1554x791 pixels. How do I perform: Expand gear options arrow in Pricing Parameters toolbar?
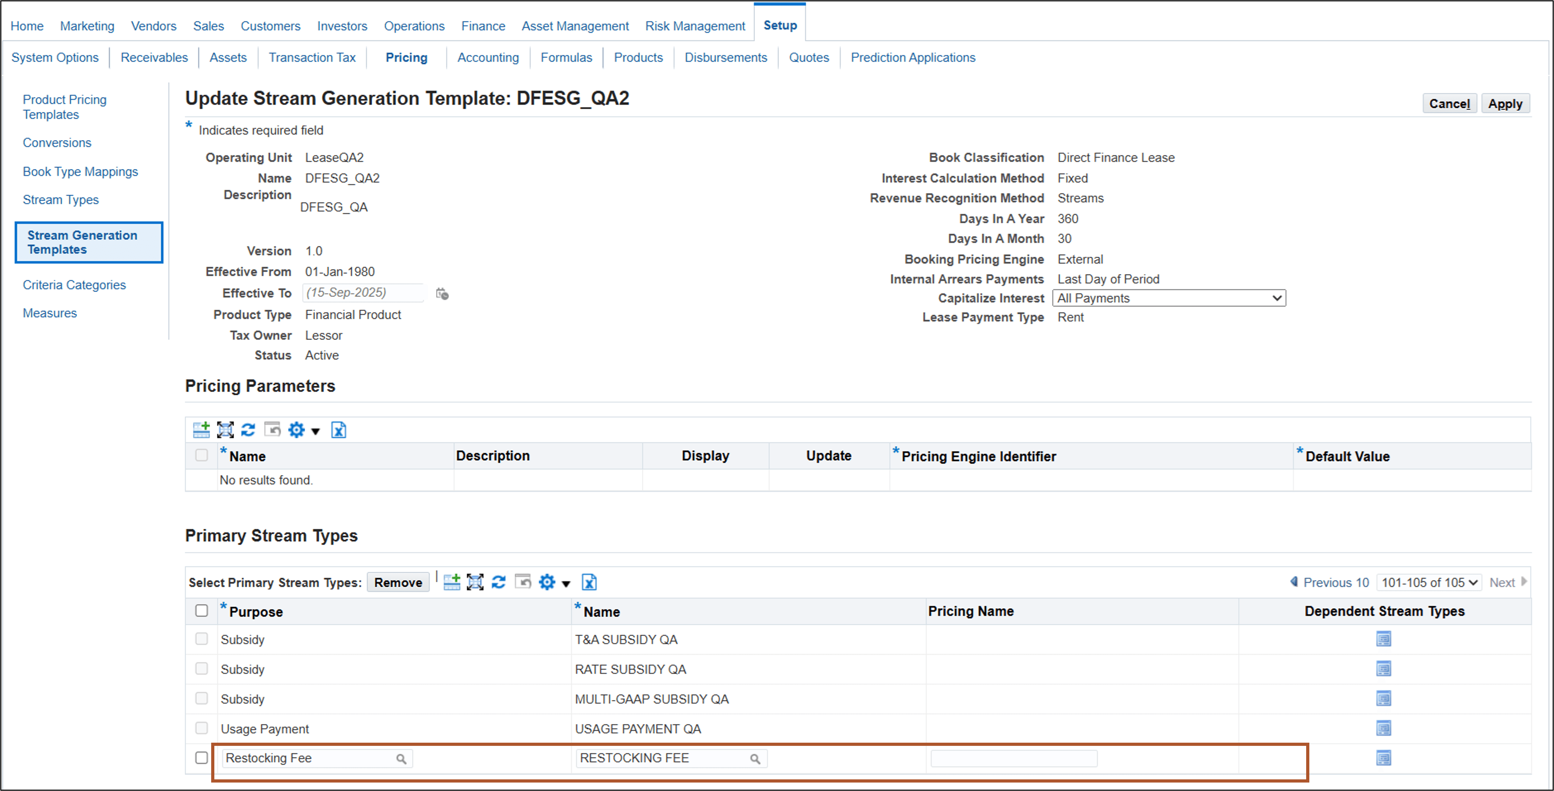pos(315,431)
